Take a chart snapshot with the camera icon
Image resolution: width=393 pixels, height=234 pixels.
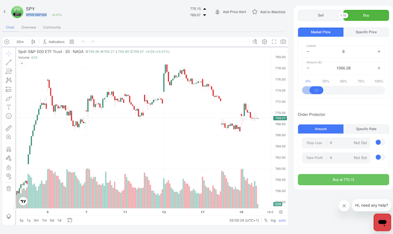coord(283,42)
